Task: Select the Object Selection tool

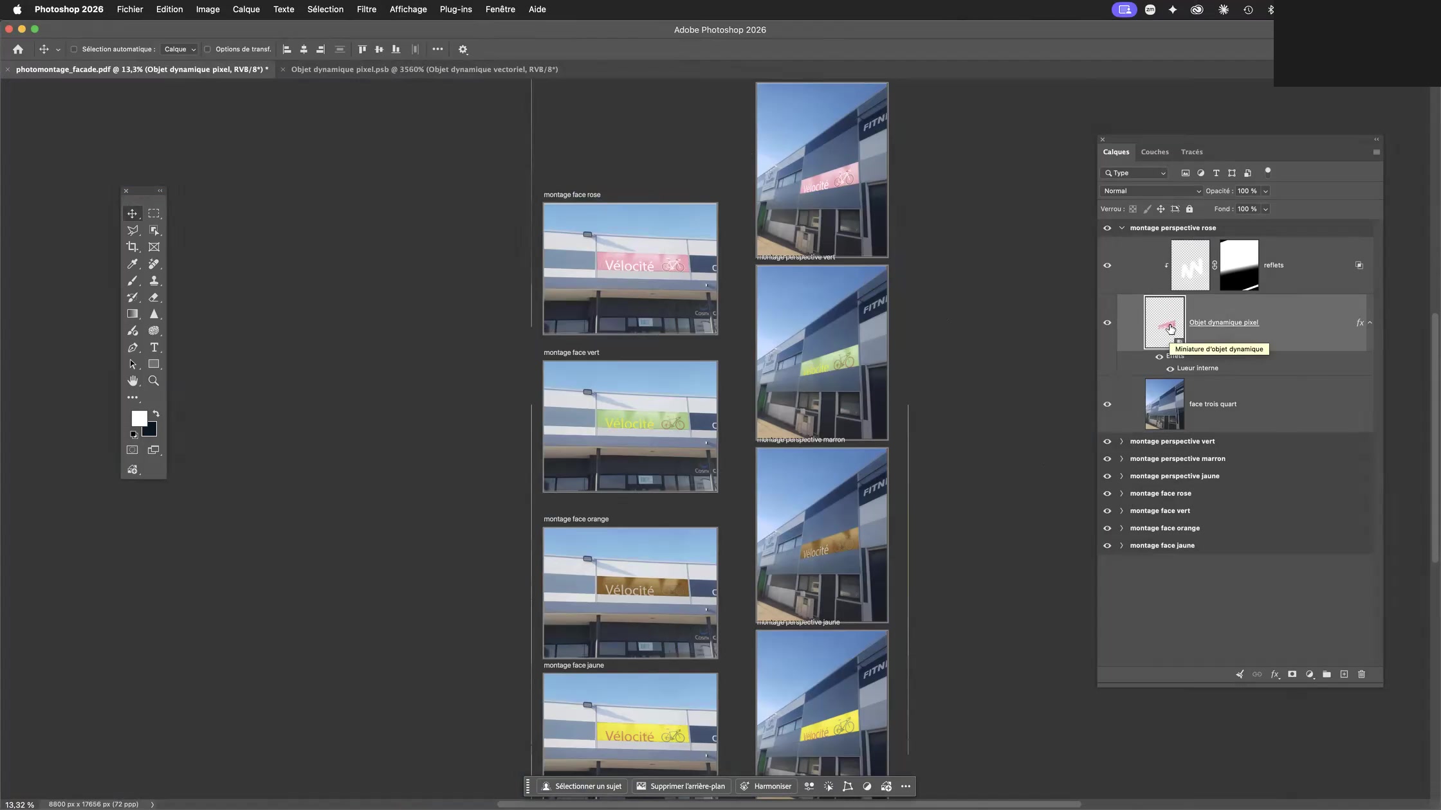Action: (x=154, y=230)
